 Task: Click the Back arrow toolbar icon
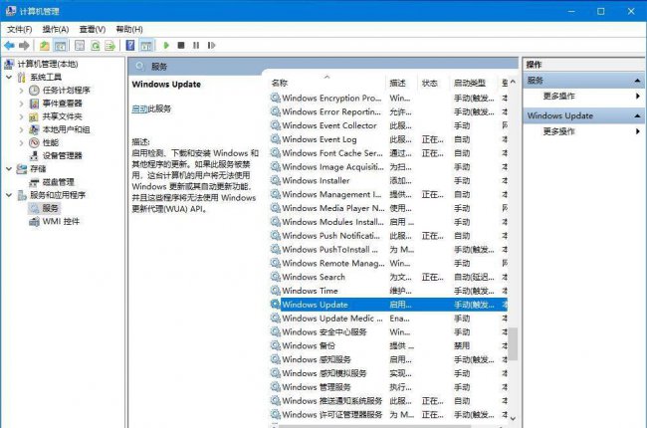[x=9, y=46]
